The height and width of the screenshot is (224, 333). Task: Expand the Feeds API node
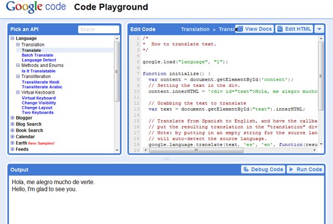(x=12, y=149)
